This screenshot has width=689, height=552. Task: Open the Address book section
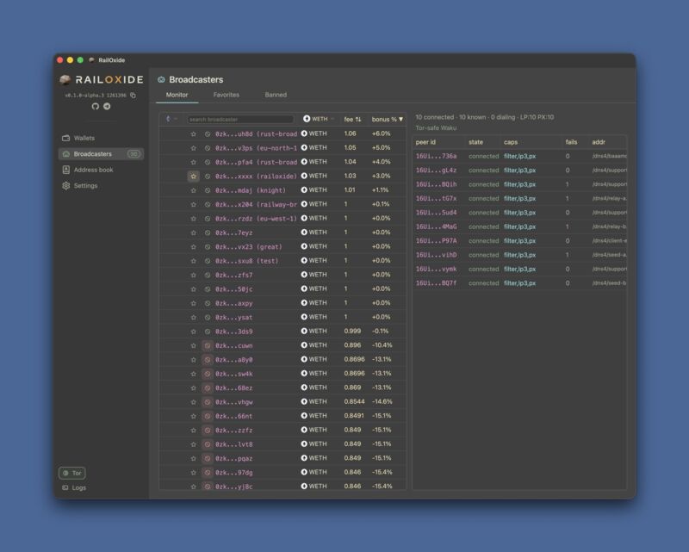point(101,170)
